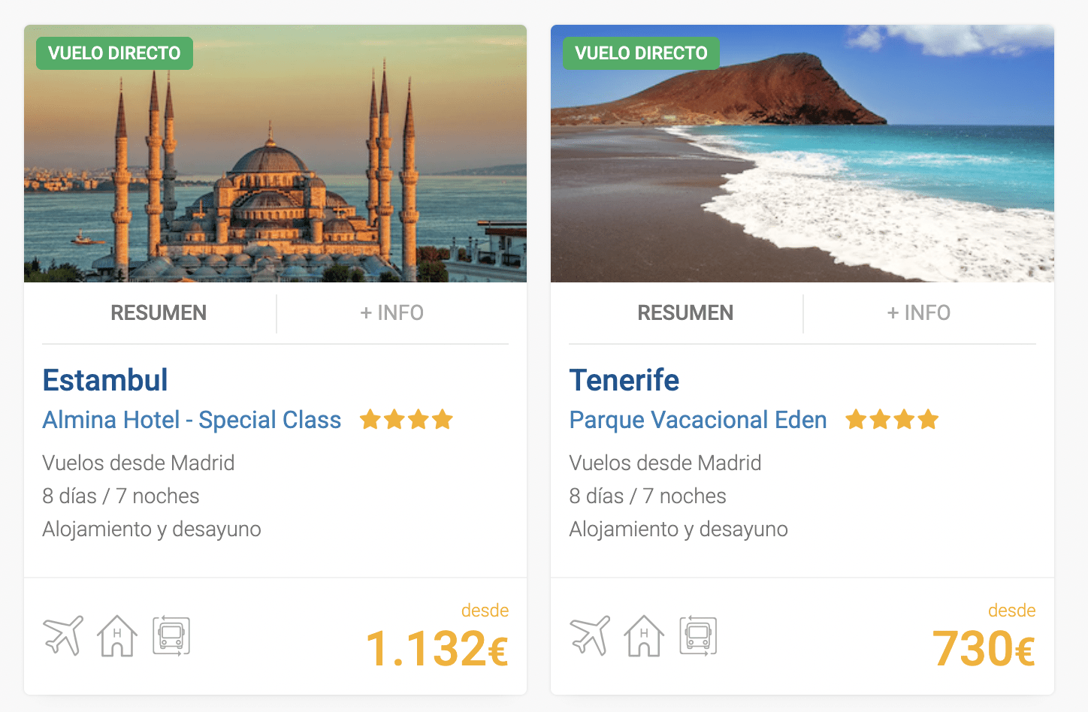Click the bus transfer icon on Tenerife card
The image size is (1088, 712).
[698, 635]
